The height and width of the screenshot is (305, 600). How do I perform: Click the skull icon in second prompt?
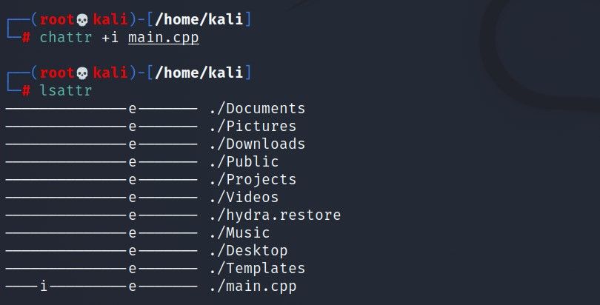pyautogui.click(x=82, y=73)
